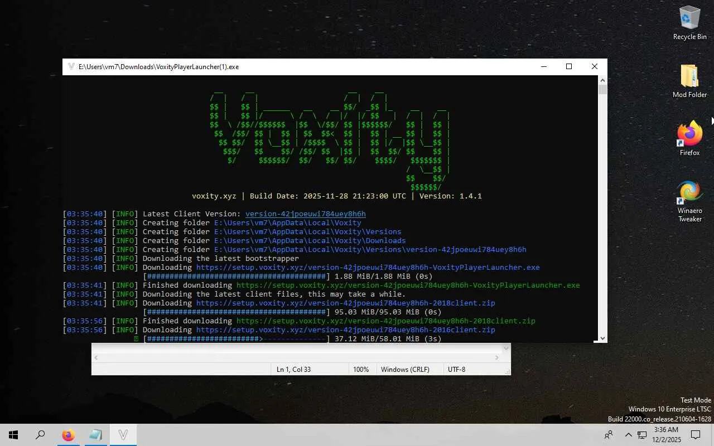
Task: Open the green finished 2018client.zip URL
Action: [386, 321]
